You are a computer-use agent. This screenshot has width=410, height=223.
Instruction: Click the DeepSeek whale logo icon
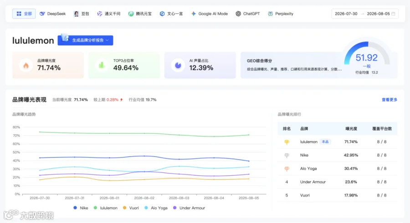42,14
